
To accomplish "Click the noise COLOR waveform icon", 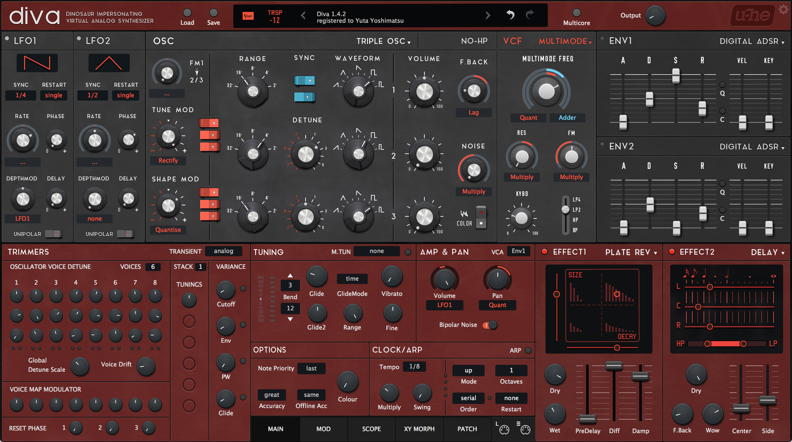I will 464,213.
